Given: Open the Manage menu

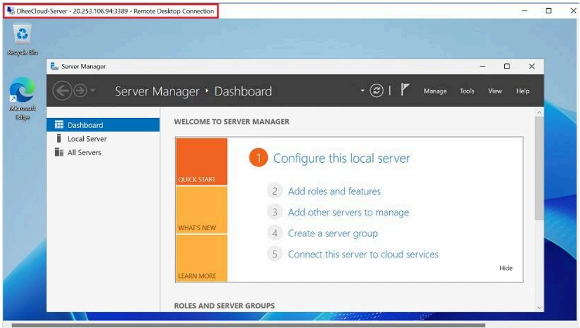Looking at the screenshot, I should click(435, 91).
